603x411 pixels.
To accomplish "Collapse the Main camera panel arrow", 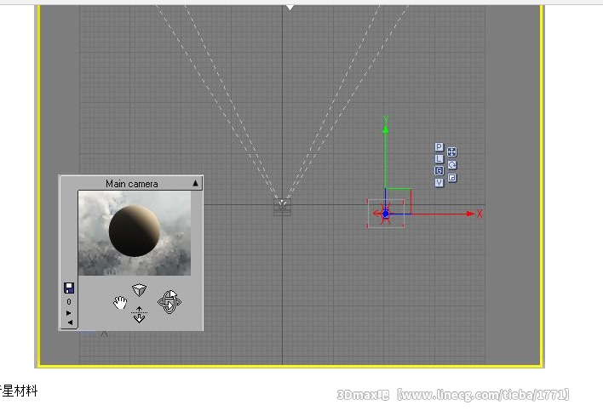I will 195,184.
